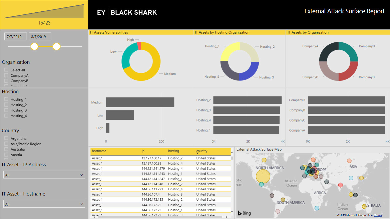
Task: Click the table's scroll down arrow
Action: pos(232,212)
